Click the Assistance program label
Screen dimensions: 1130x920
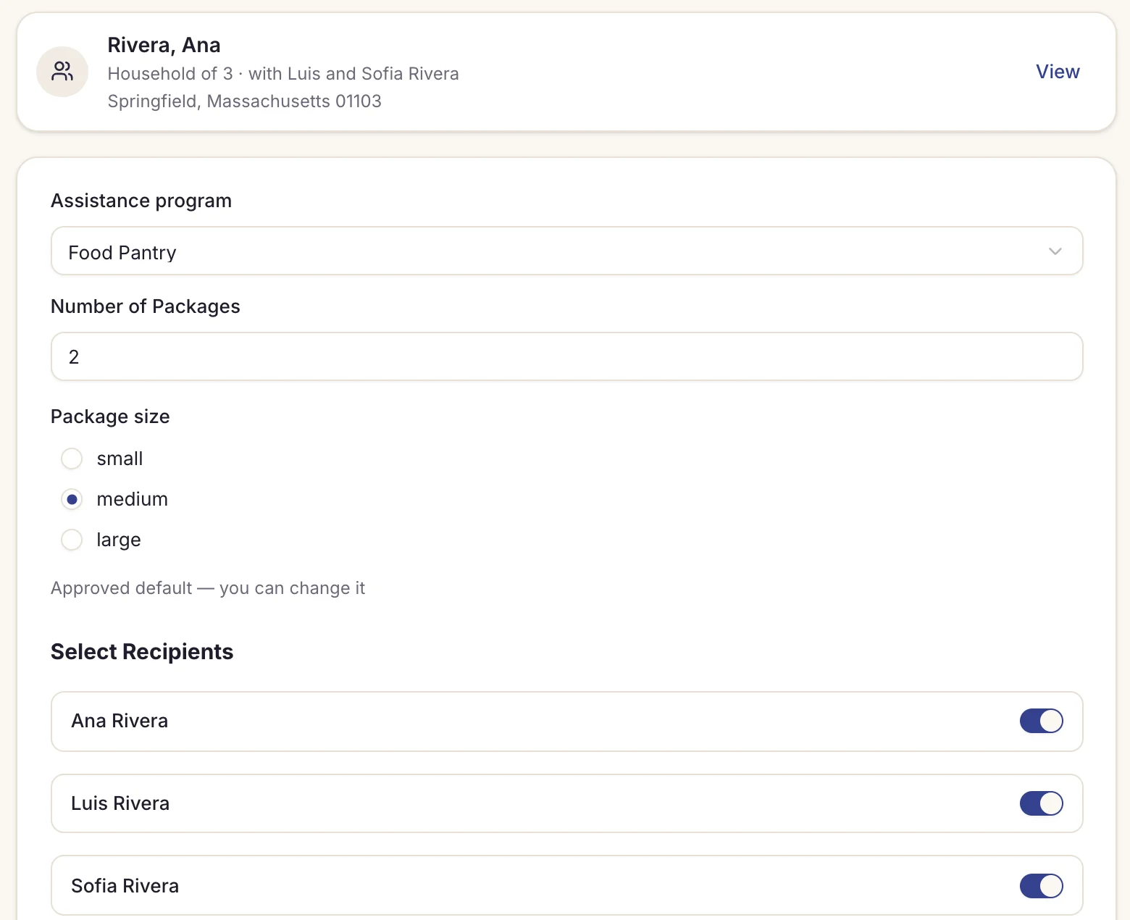(x=141, y=201)
